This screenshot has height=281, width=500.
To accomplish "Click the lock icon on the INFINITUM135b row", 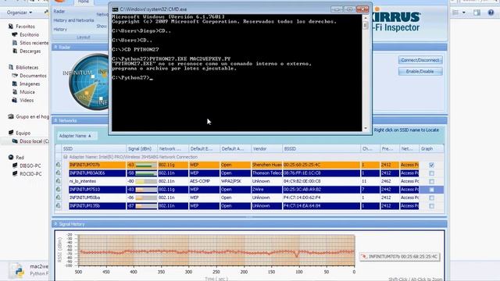I will coord(58,206).
